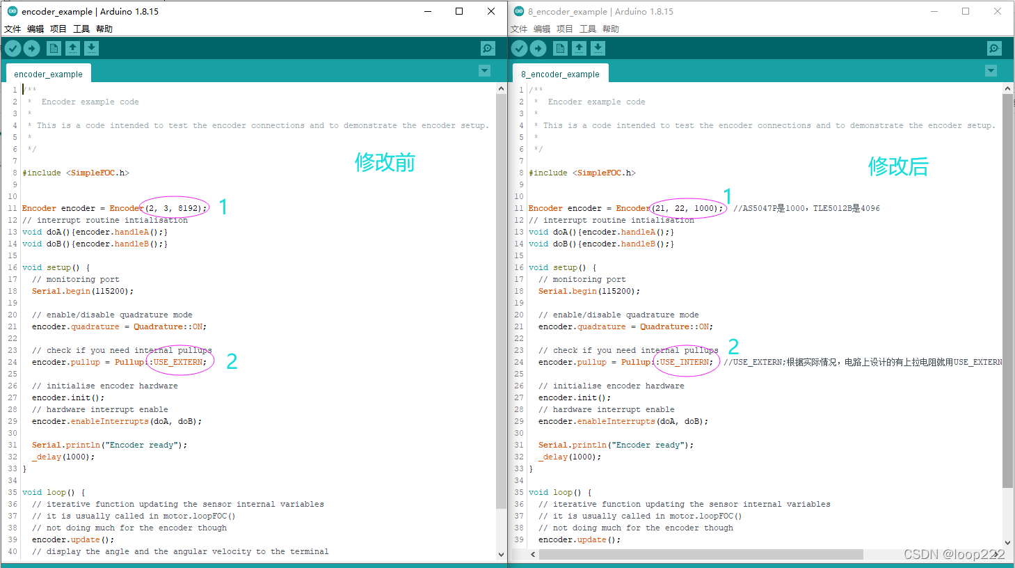Click vertical scrollbar thumb in right editor

pos(1007,291)
